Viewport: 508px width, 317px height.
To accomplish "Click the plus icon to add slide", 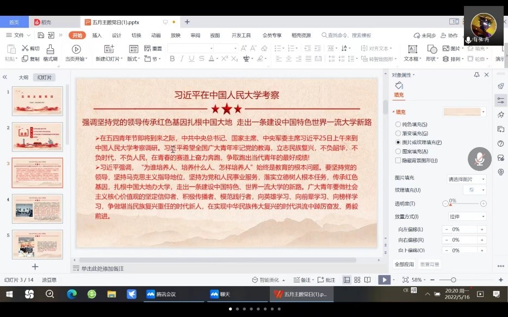I will (x=35, y=267).
